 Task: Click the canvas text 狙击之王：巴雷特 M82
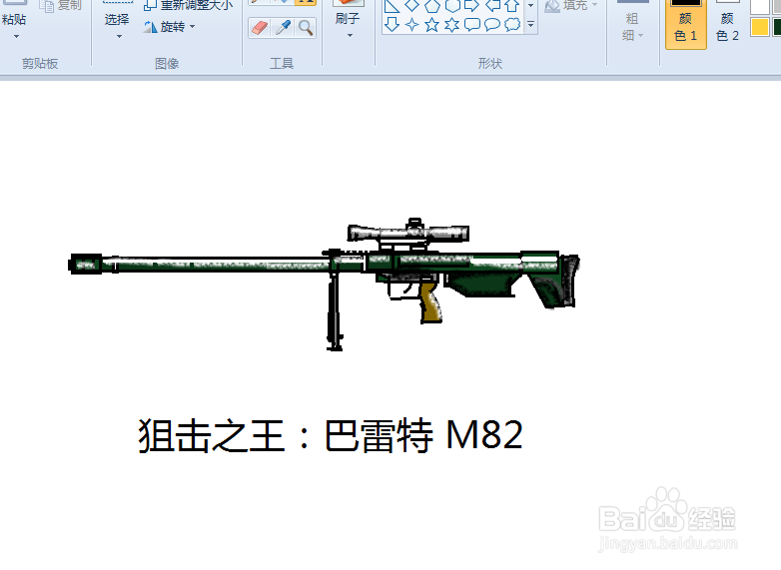pos(331,435)
